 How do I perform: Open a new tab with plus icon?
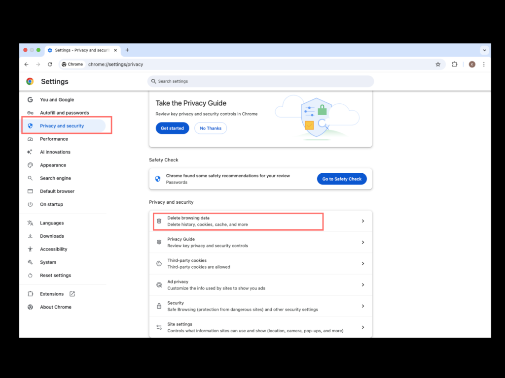(x=127, y=50)
